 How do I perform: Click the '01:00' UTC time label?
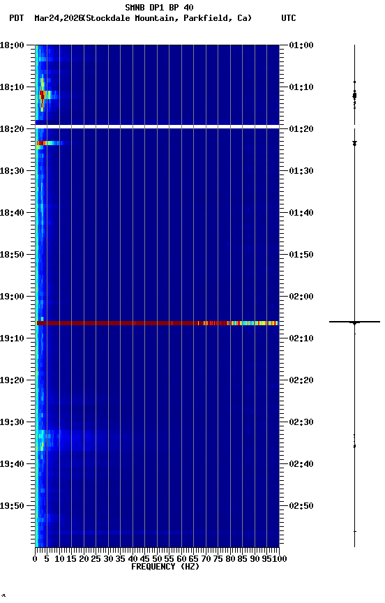coord(301,45)
